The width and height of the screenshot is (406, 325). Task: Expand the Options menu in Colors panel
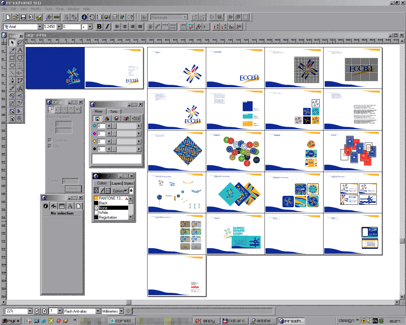click(120, 191)
